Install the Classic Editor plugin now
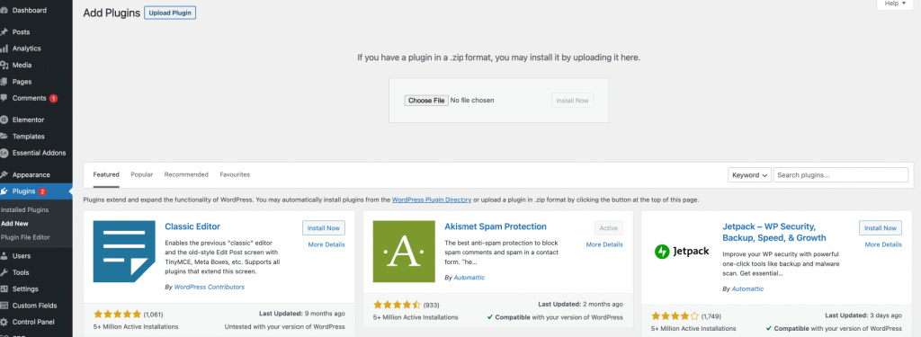 pos(324,227)
